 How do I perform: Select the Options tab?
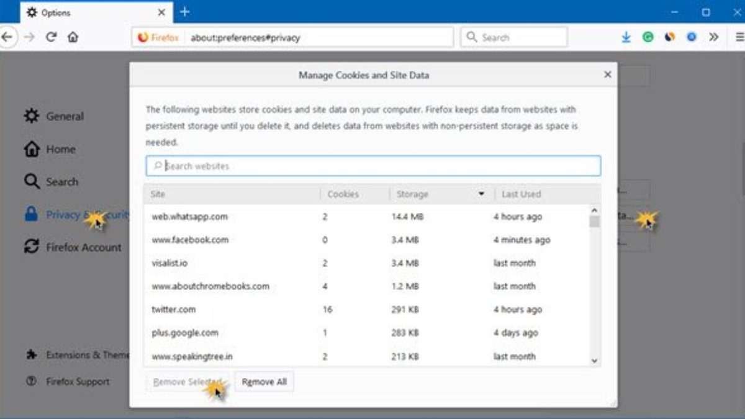pos(96,12)
